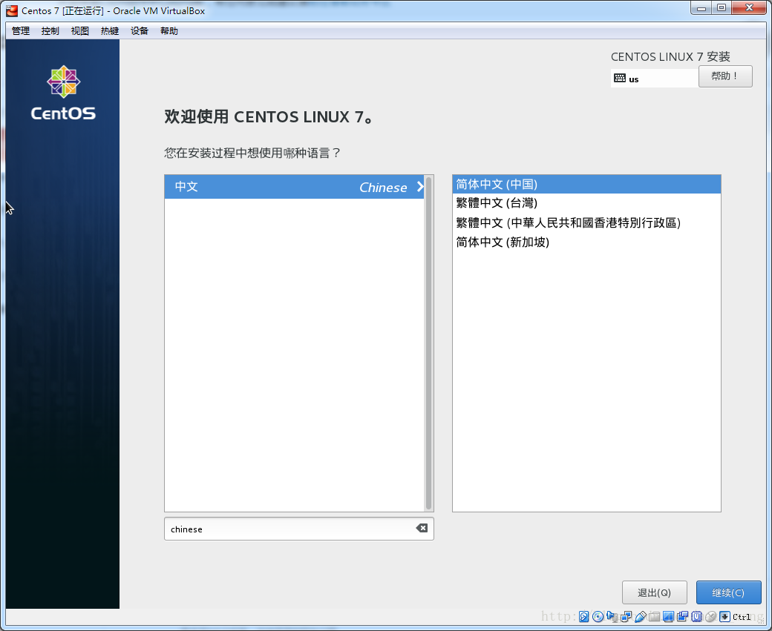Click the keyboard layout icon beside us

[x=620, y=78]
